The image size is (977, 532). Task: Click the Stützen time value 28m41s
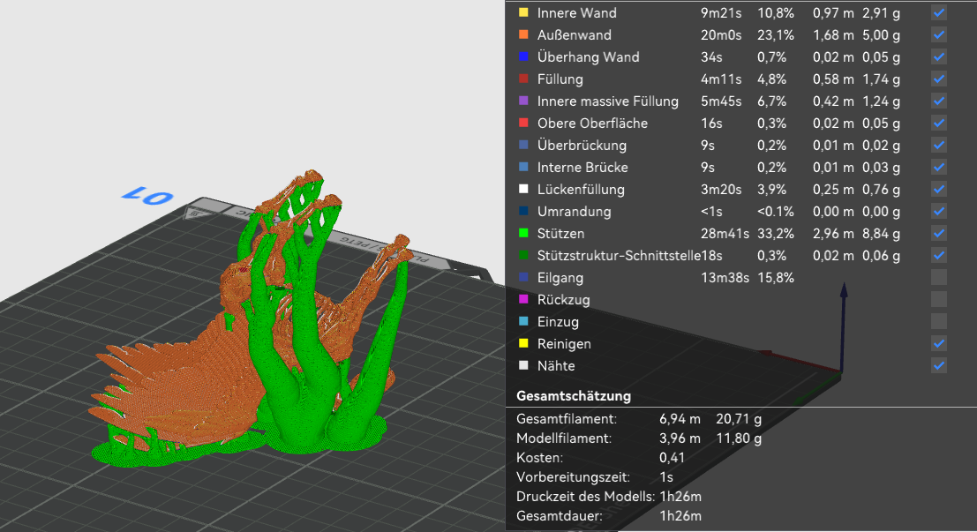pyautogui.click(x=725, y=234)
